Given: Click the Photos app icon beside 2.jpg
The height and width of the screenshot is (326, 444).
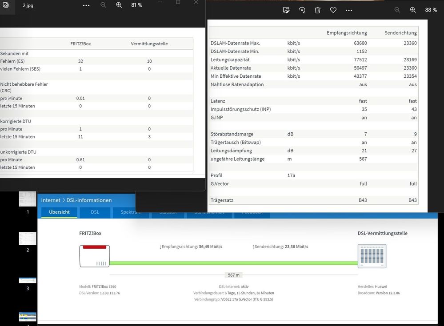Looking at the screenshot, I should click(x=6, y=5).
